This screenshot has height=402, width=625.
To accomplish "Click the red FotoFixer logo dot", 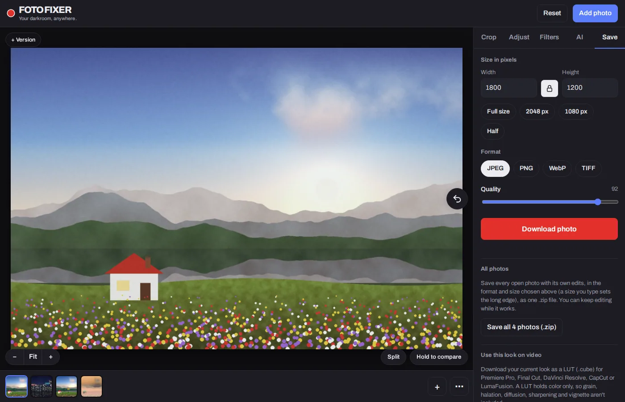I will 11,13.
